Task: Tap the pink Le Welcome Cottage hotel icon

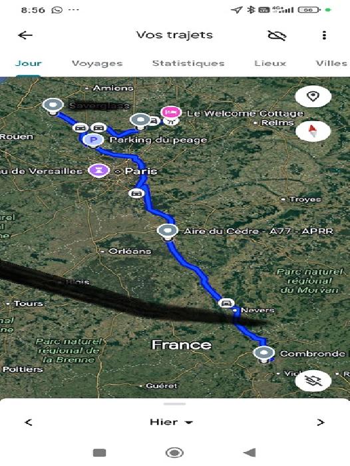Action: point(171,112)
